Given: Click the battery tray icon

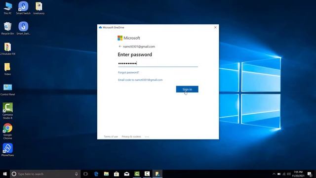Looking at the screenshot, I should (x=279, y=174).
